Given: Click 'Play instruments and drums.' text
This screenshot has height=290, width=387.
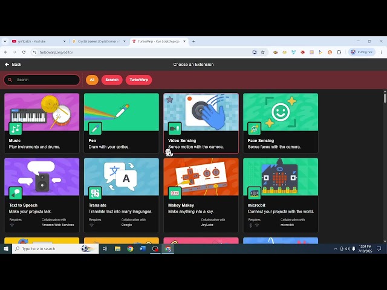Looking at the screenshot, I should click(34, 147).
